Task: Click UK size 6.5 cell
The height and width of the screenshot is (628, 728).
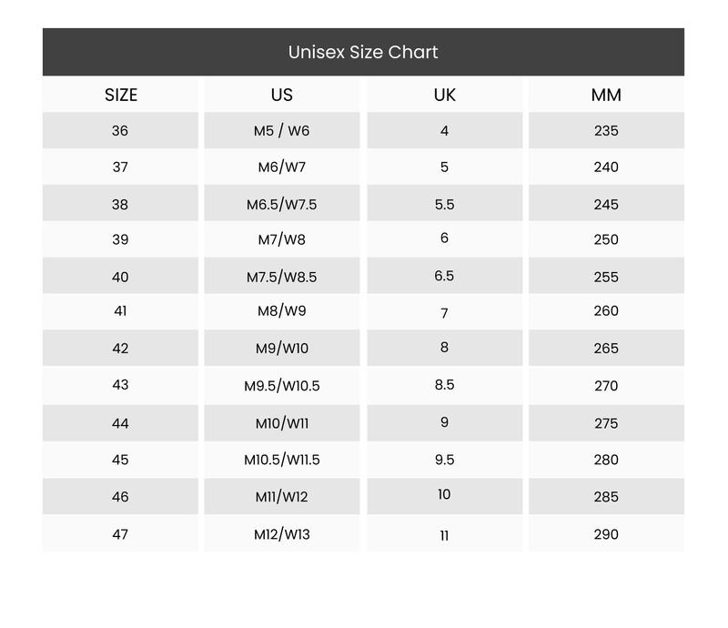Action: coord(444,276)
